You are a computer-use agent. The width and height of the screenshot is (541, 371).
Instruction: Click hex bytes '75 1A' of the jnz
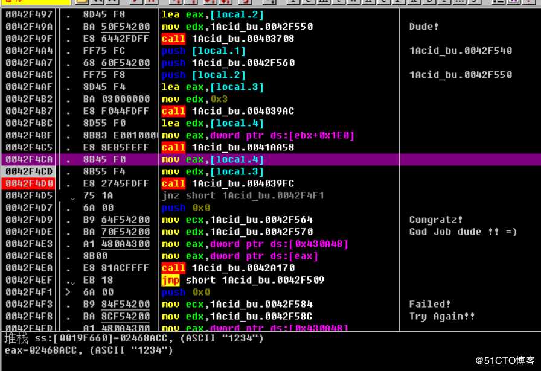tap(98, 196)
